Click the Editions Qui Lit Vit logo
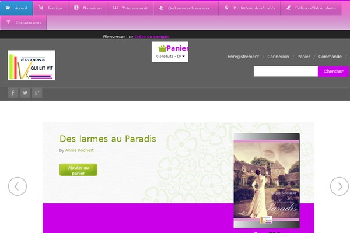This screenshot has height=233, width=350. point(32,65)
